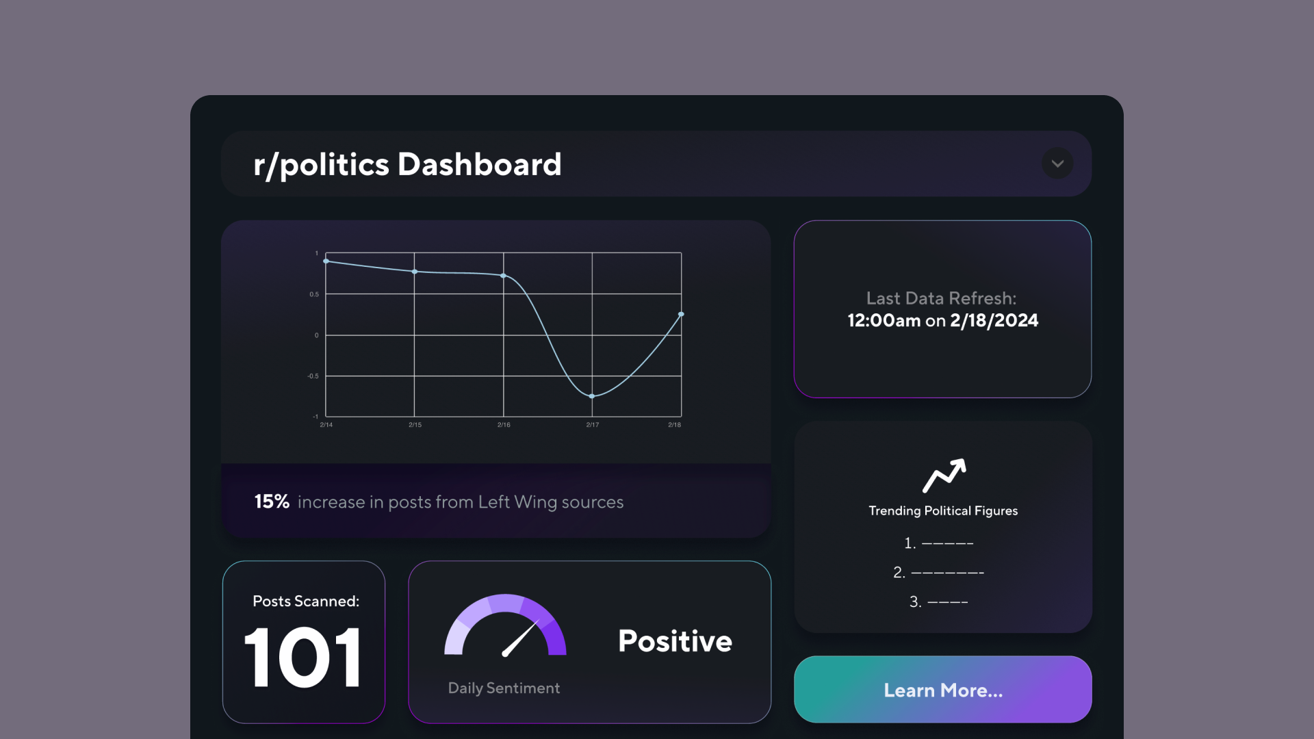The height and width of the screenshot is (739, 1314).
Task: Click the 2/18 data point on chart
Action: (681, 314)
